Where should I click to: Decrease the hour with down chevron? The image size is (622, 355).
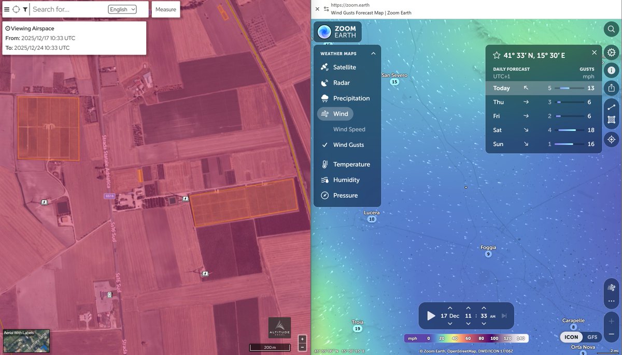point(468,324)
